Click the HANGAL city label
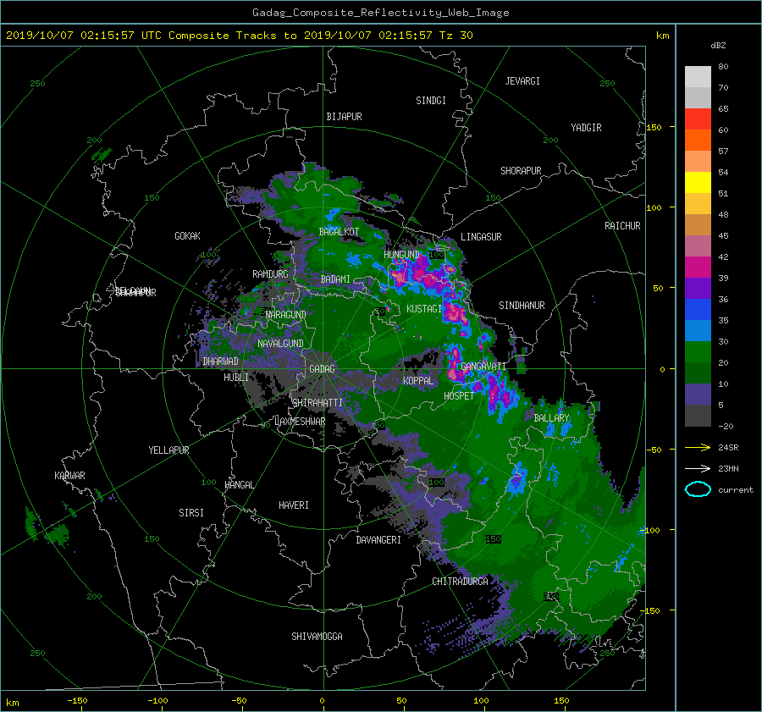 (x=239, y=485)
